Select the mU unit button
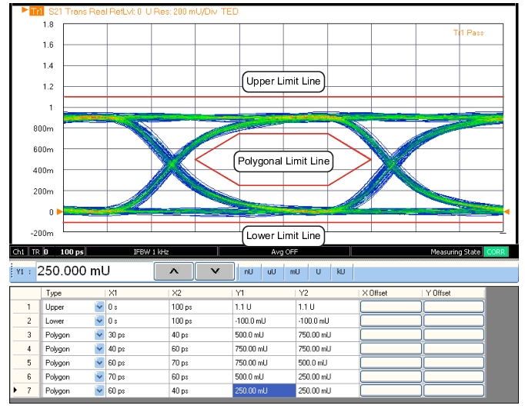The width and height of the screenshot is (525, 412). (x=295, y=271)
